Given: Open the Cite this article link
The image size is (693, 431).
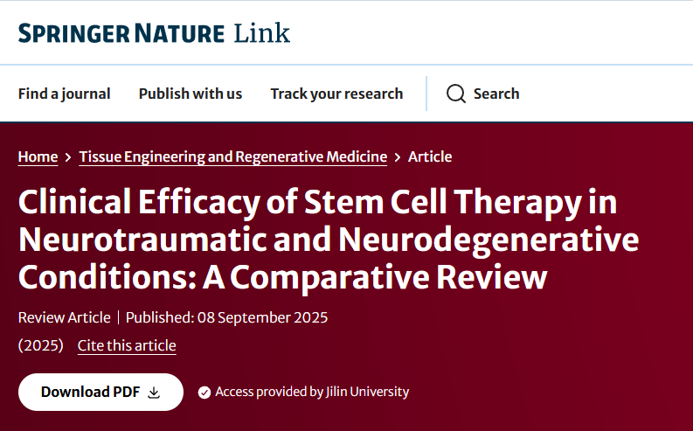Looking at the screenshot, I should 127,345.
